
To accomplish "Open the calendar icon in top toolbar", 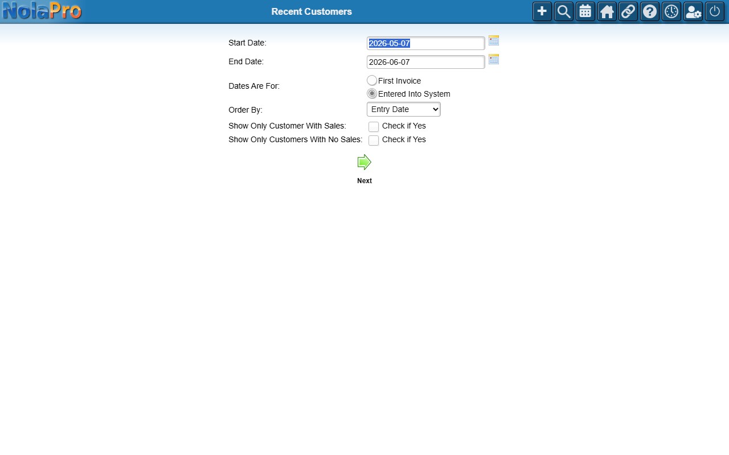I will click(x=585, y=11).
